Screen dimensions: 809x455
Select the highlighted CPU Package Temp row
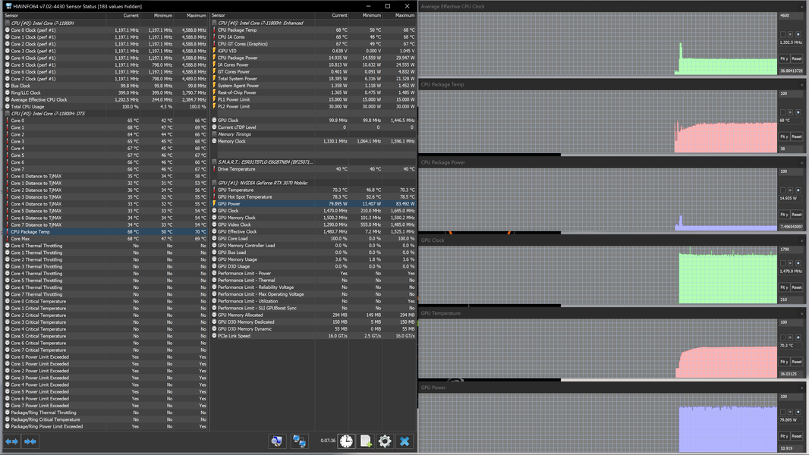pyautogui.click(x=105, y=232)
